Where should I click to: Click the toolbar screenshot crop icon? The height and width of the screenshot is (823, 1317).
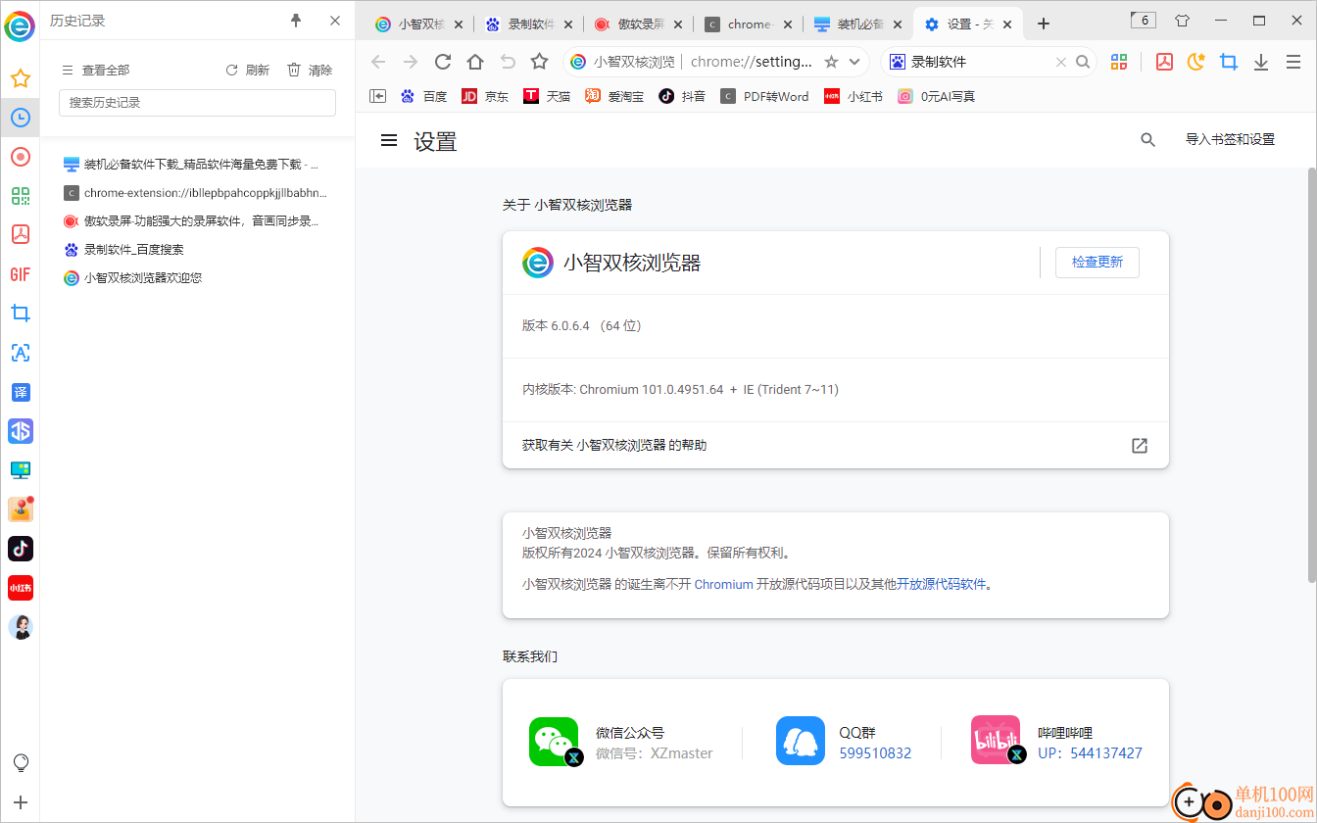(x=1229, y=62)
